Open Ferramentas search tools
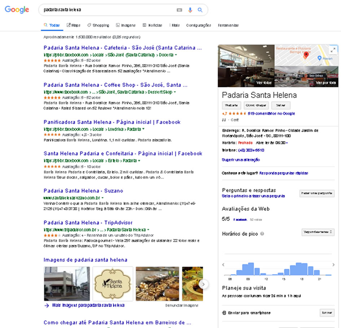The height and width of the screenshot is (328, 341). pos(228,25)
